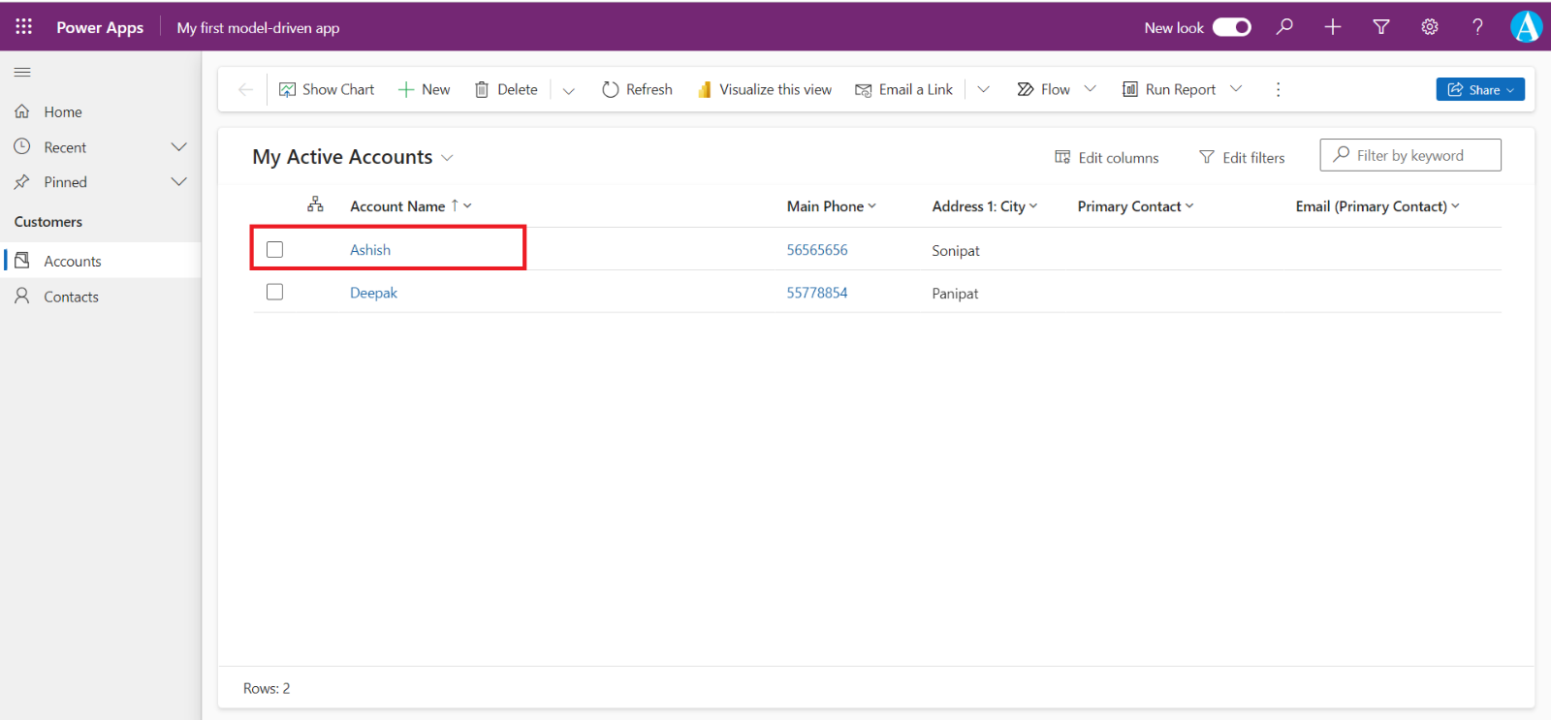Collapse the hamburger site map menu
The image size is (1551, 720).
pyautogui.click(x=22, y=73)
